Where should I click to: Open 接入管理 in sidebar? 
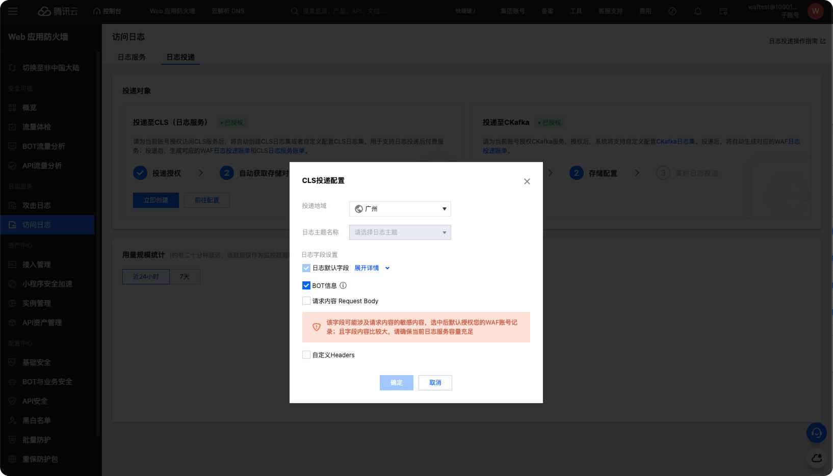coord(47,265)
